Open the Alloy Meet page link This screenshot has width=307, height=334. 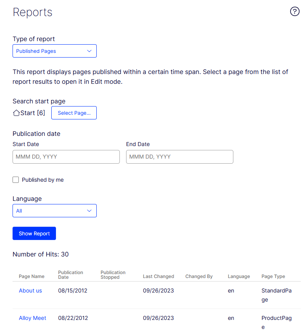coord(33,318)
